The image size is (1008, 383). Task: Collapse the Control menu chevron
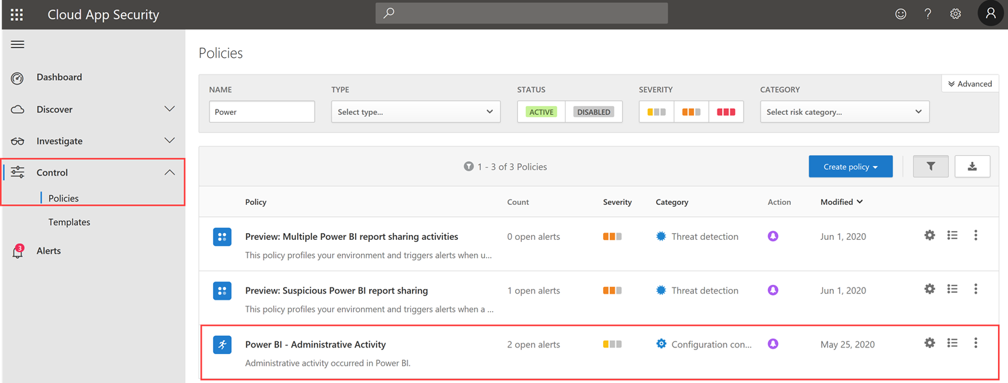click(x=169, y=173)
